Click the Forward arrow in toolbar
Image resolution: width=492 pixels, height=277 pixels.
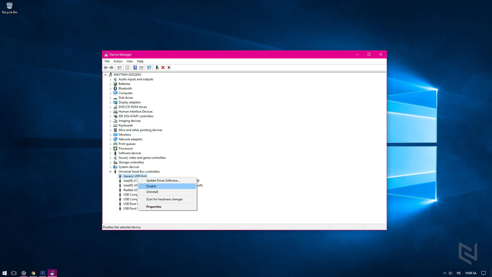(x=111, y=67)
